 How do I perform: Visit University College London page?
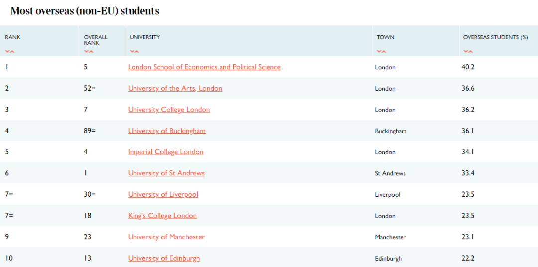(169, 110)
